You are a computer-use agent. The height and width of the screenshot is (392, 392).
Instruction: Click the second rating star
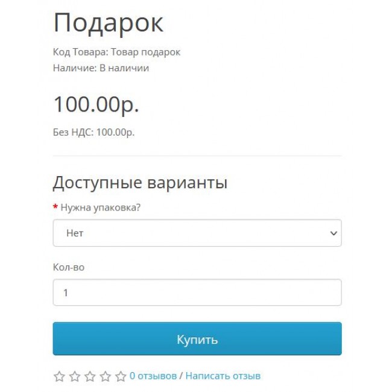coord(75,376)
